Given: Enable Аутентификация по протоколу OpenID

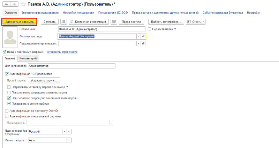Looking at the screenshot, I should (x=7, y=110).
